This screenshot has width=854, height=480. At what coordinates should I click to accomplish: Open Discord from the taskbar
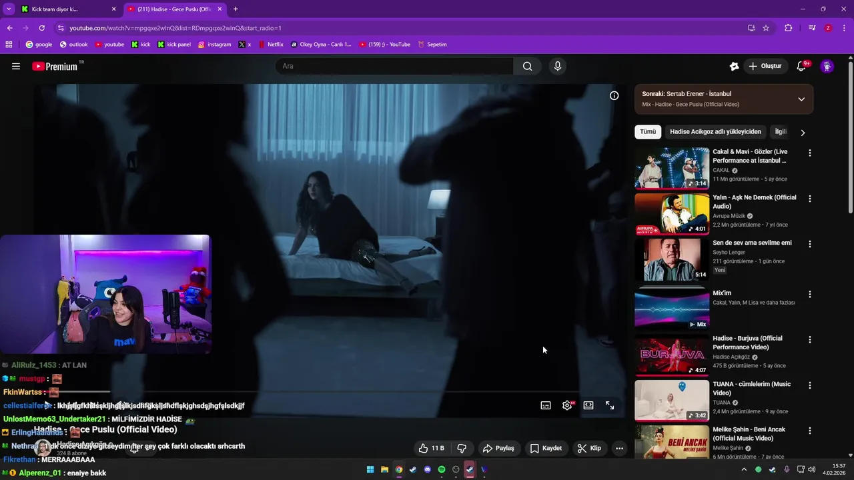[428, 469]
